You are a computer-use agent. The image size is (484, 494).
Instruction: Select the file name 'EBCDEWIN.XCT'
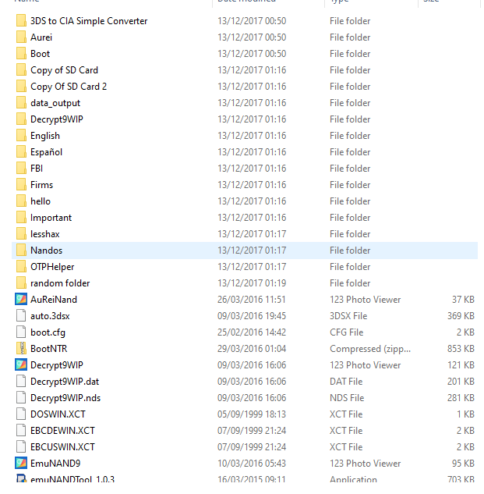(62, 431)
